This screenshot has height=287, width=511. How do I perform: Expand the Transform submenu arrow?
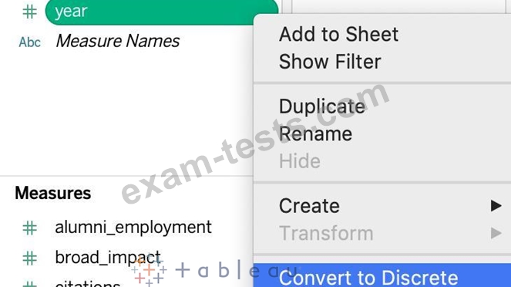496,233
